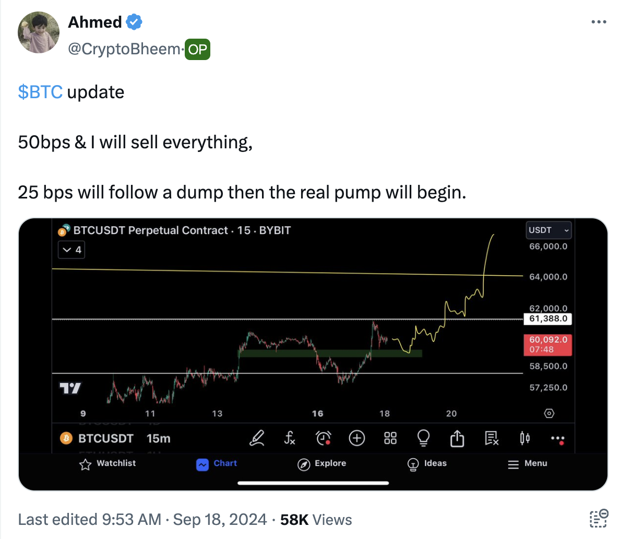Set a price alert clock icon
This screenshot has height=539, width=620.
(x=324, y=438)
